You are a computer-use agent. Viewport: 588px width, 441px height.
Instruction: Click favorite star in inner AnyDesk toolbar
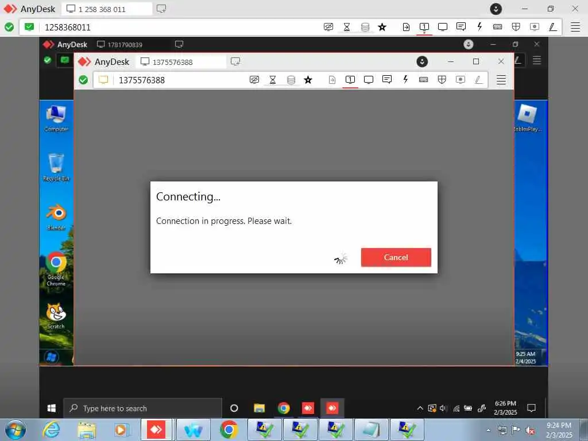[308, 79]
